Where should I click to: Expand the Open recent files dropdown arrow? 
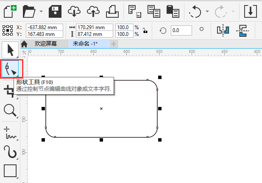coord(41,11)
